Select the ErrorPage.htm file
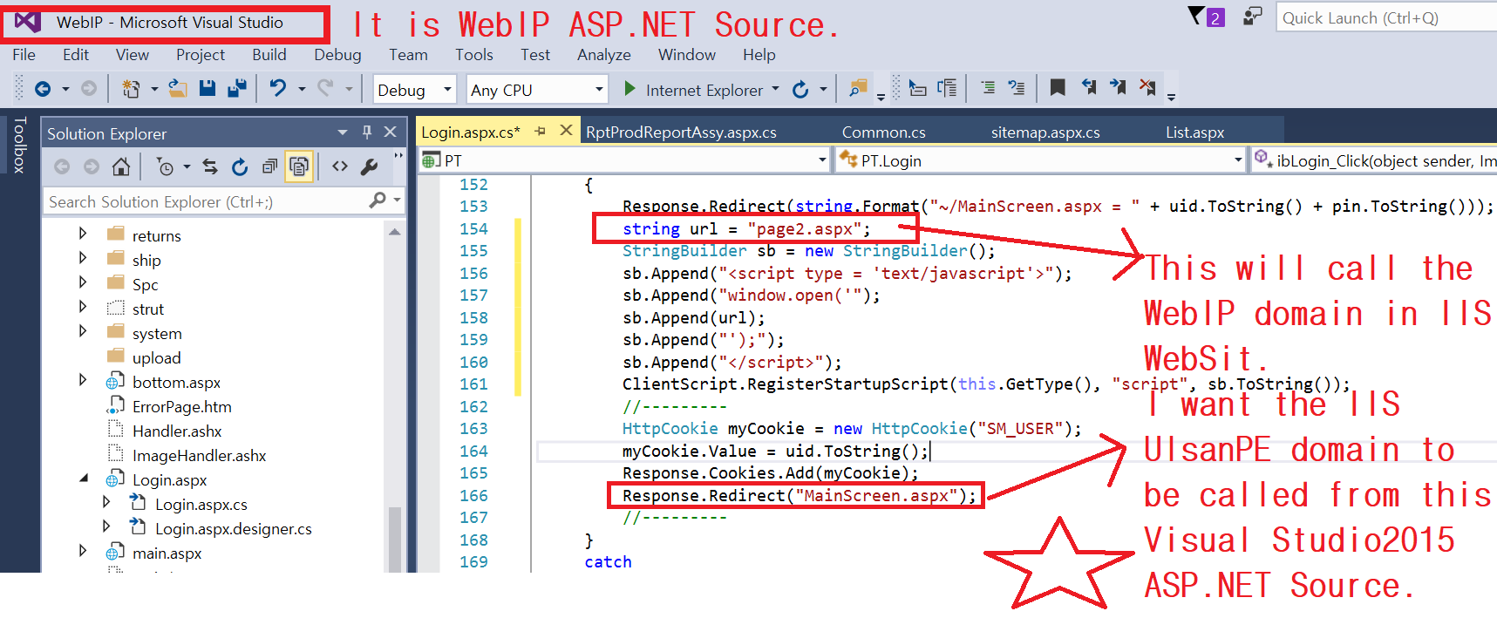The height and width of the screenshot is (618, 1497). [182, 406]
